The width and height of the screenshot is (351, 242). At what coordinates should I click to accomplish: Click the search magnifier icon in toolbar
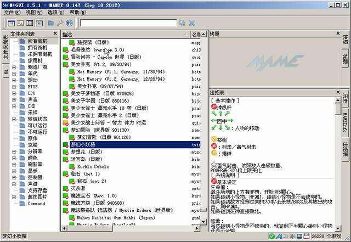(182, 23)
